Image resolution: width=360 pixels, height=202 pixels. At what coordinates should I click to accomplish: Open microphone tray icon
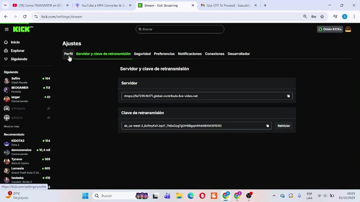pos(299,196)
